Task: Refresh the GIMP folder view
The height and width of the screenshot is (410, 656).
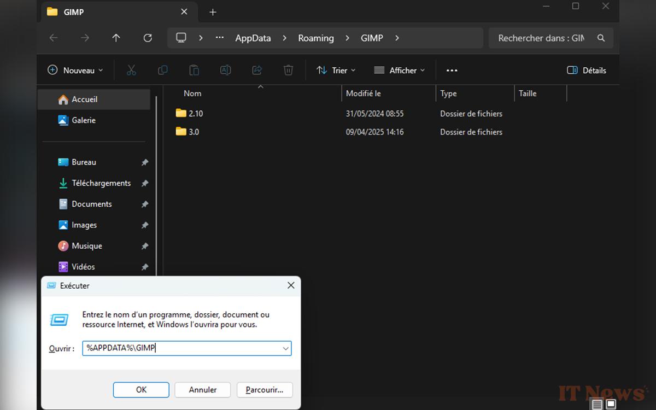Action: pos(148,38)
